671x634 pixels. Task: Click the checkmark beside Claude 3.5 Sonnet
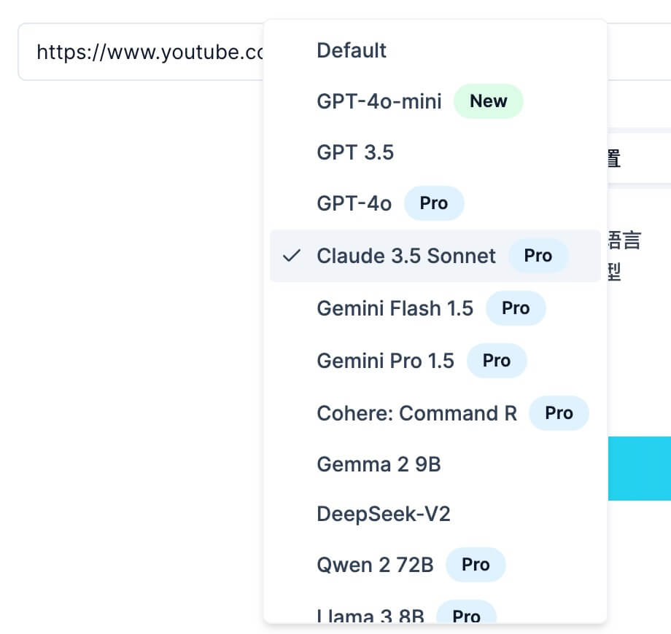(x=292, y=256)
